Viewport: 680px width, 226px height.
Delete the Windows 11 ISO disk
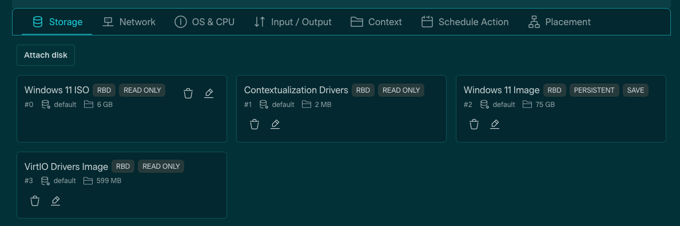click(188, 93)
